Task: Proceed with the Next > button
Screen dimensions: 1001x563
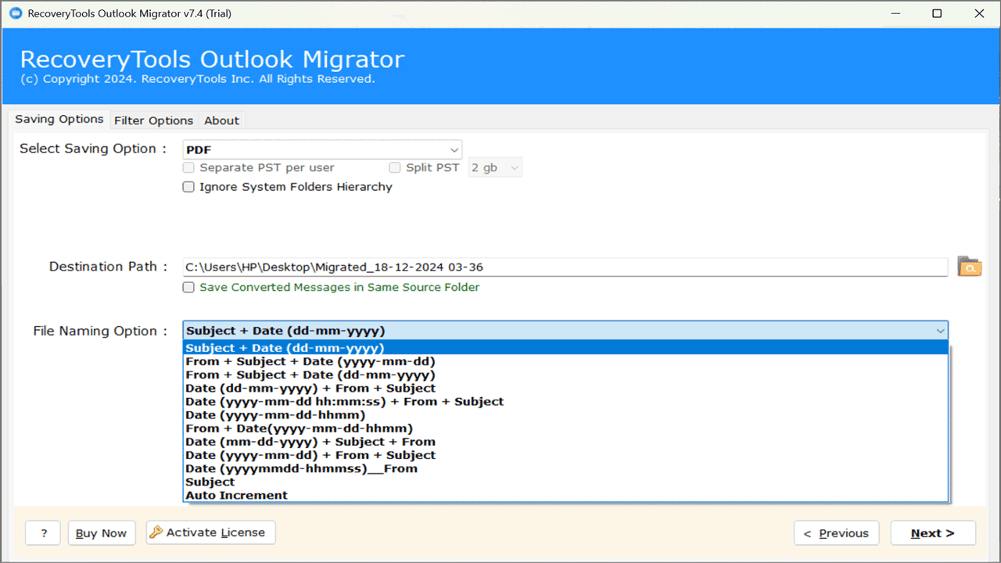Action: click(x=933, y=533)
